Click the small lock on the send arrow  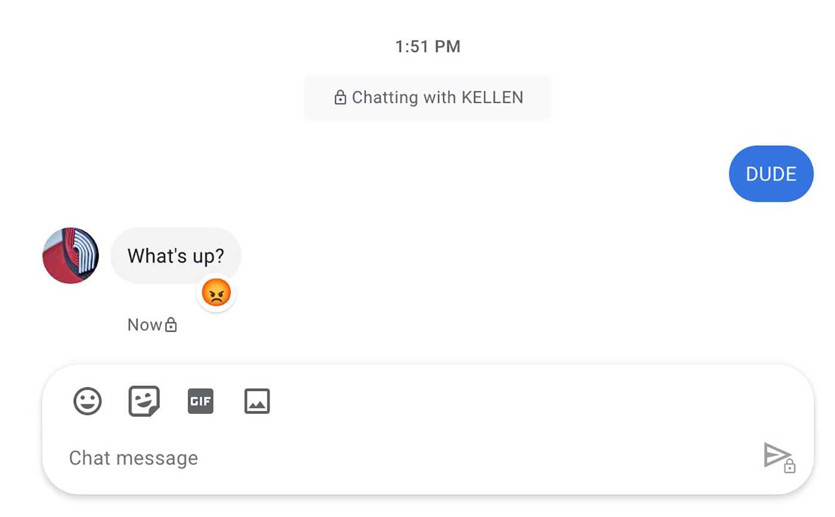click(x=790, y=466)
